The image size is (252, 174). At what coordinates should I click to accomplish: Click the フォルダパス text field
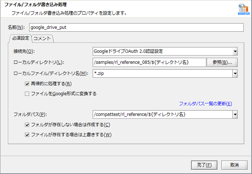click(162, 115)
